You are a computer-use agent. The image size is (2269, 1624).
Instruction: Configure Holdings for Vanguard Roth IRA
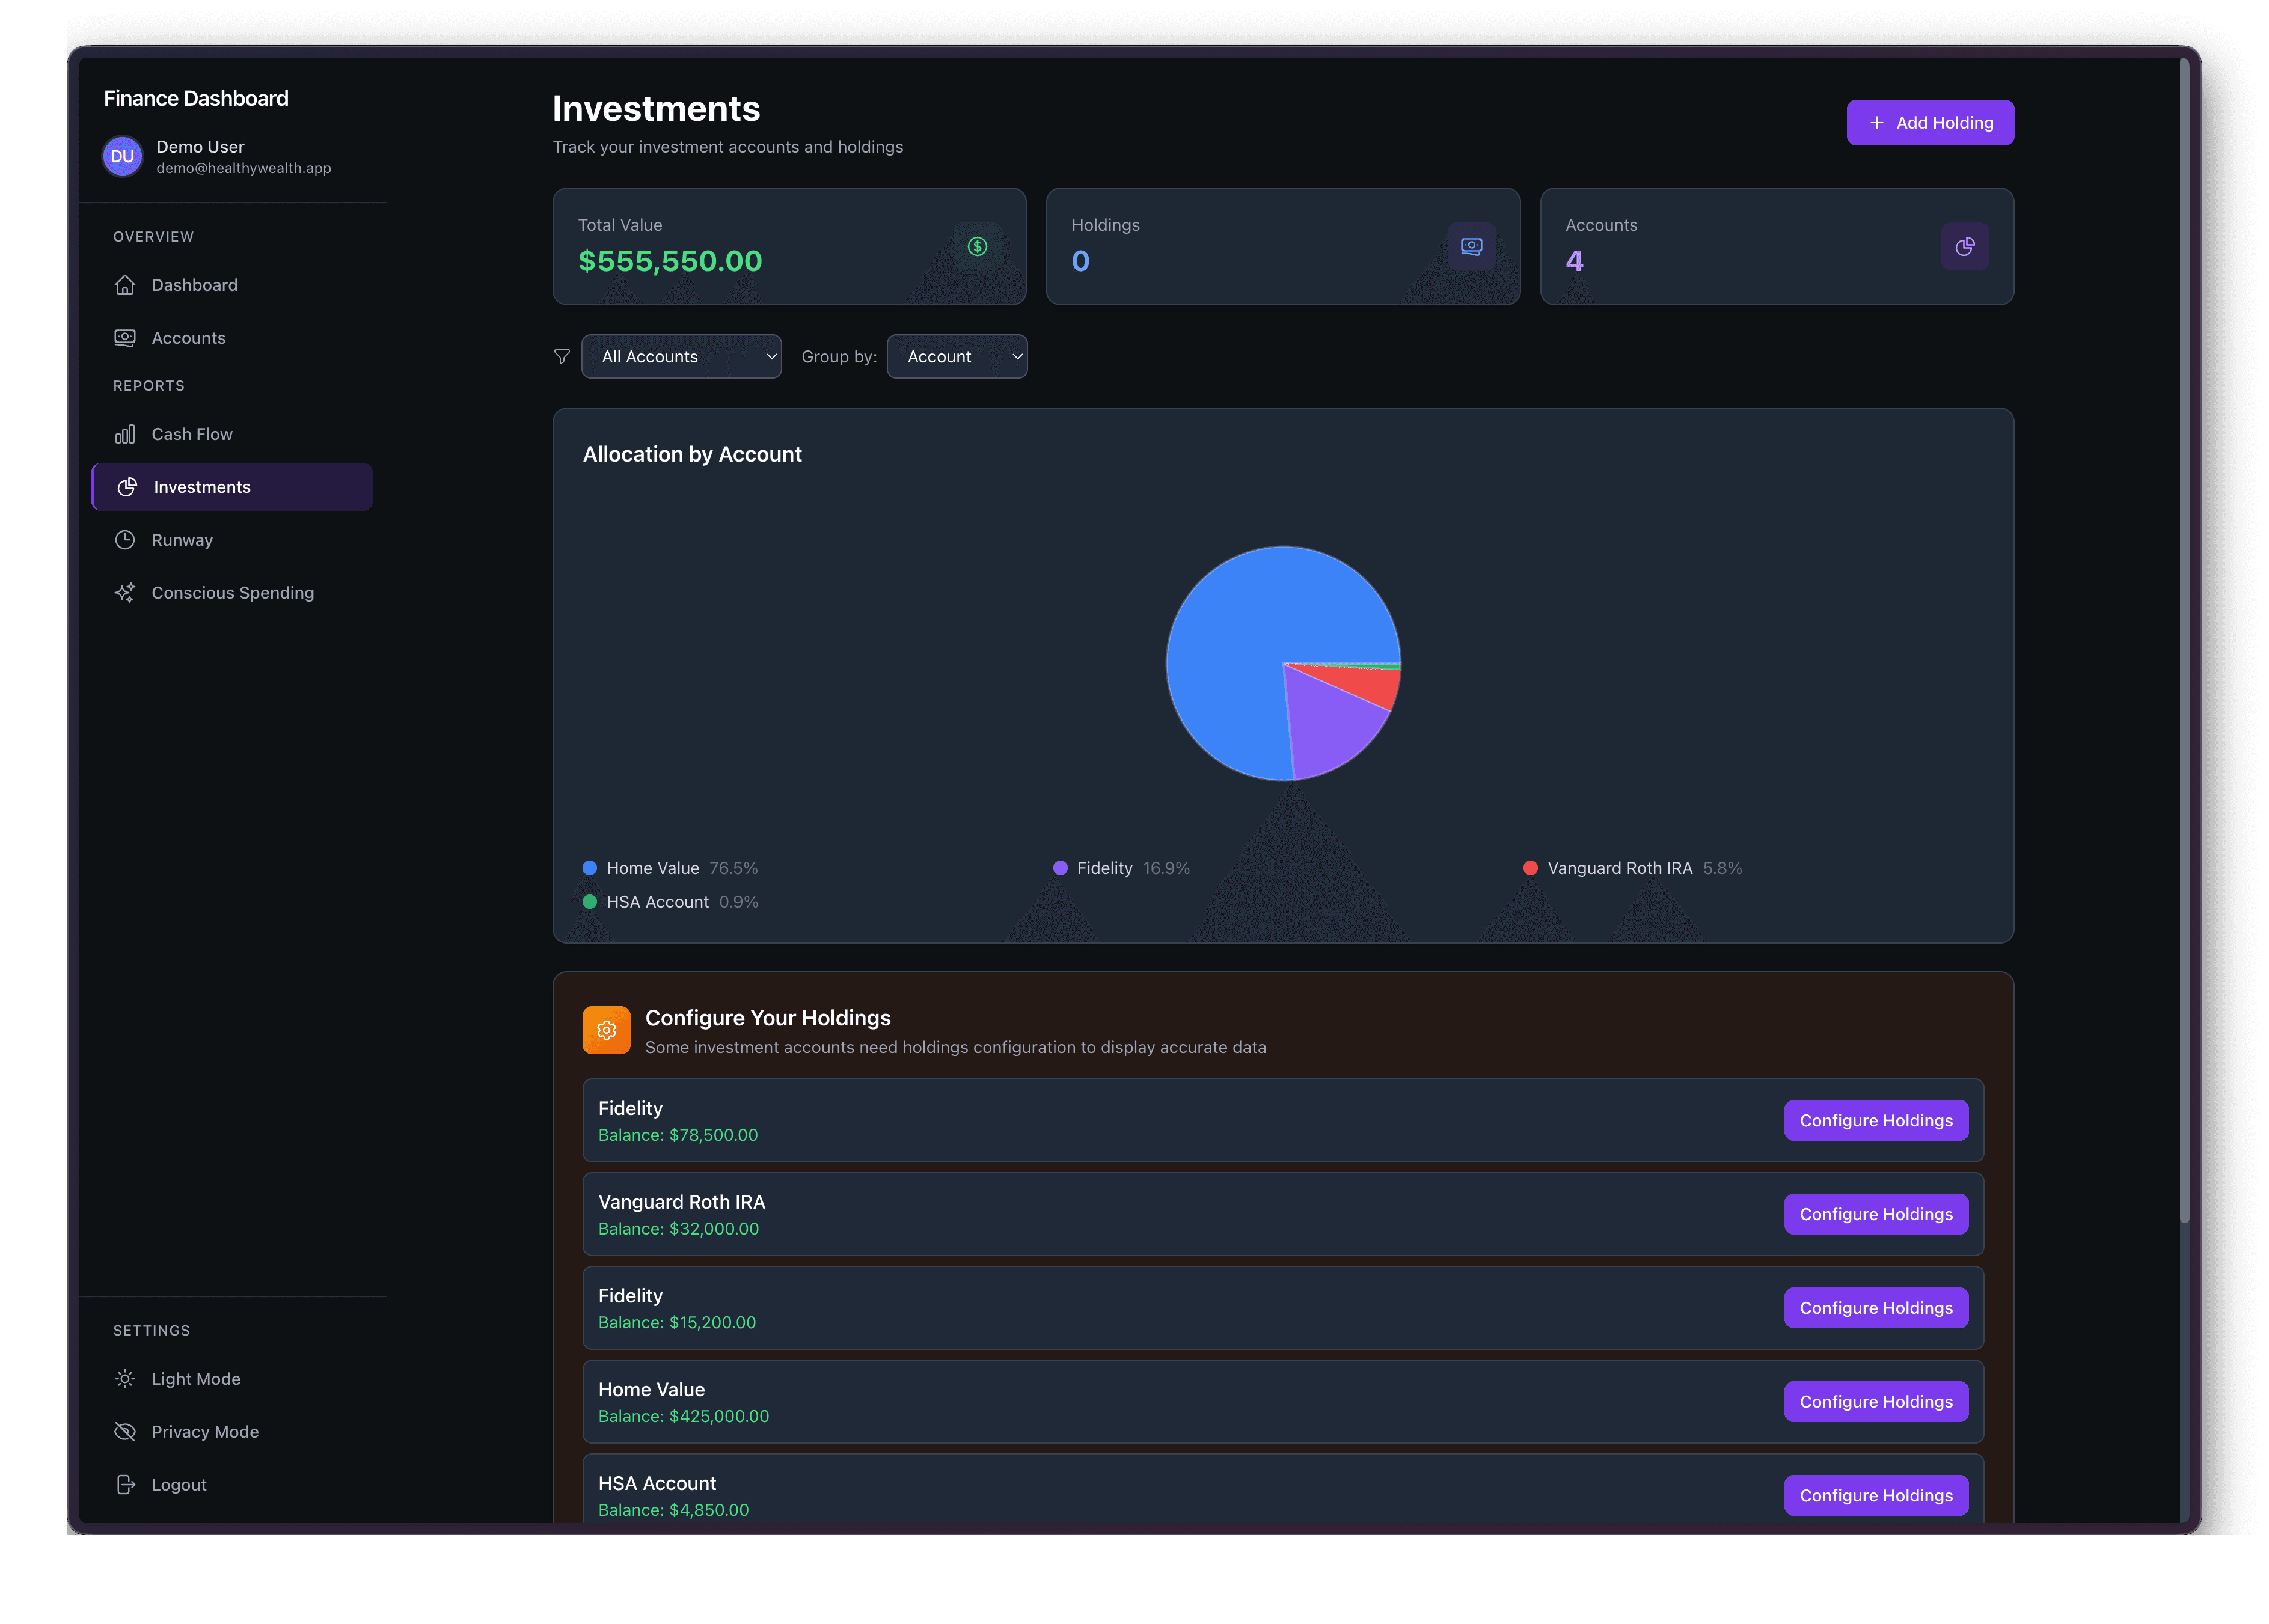[1876, 1214]
